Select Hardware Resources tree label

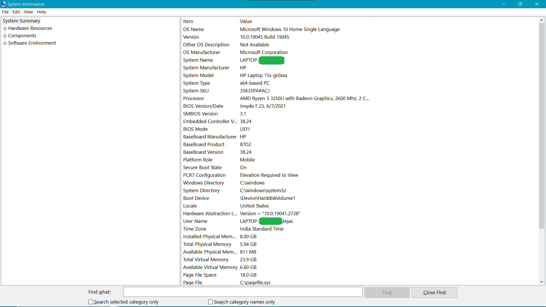coord(30,28)
